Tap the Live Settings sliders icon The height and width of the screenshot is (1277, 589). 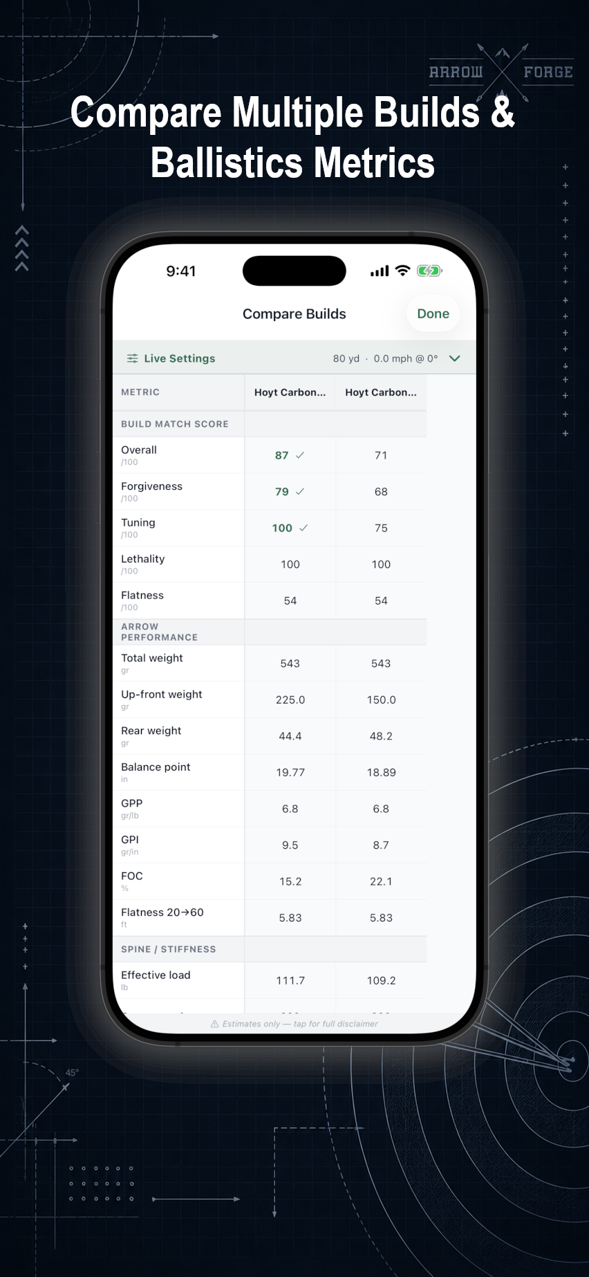pyautogui.click(x=132, y=358)
